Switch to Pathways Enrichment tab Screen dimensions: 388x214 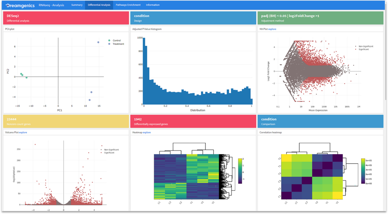pyautogui.click(x=128, y=5)
